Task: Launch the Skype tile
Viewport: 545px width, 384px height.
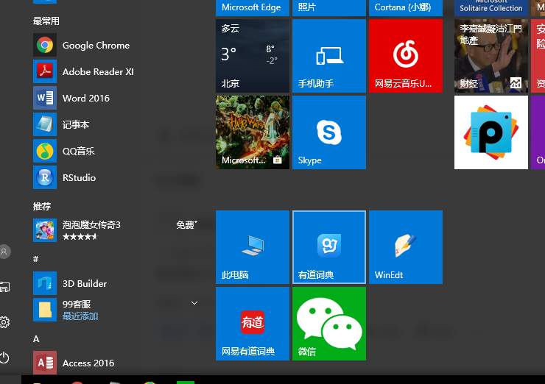Action: (329, 132)
